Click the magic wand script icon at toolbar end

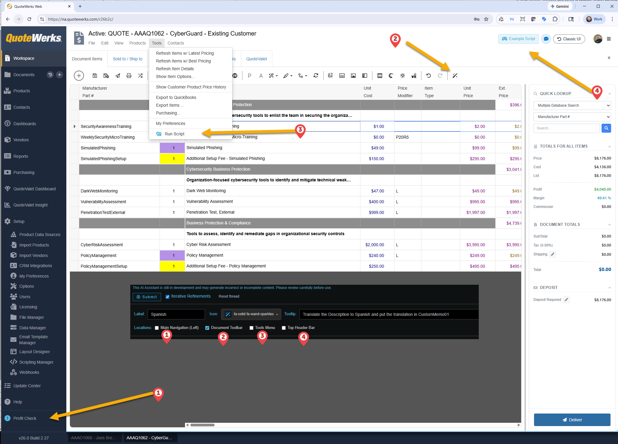coord(455,76)
